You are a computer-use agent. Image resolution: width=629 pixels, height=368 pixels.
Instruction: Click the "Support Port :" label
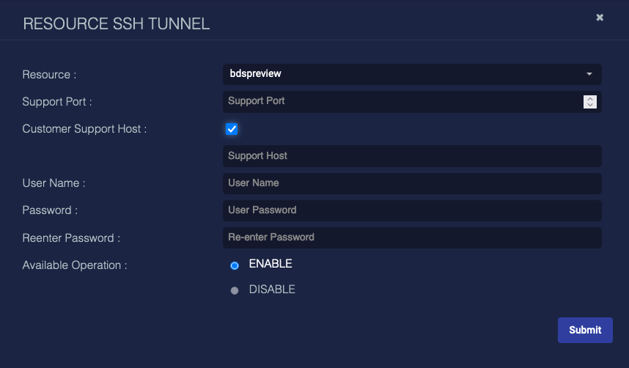tap(57, 102)
